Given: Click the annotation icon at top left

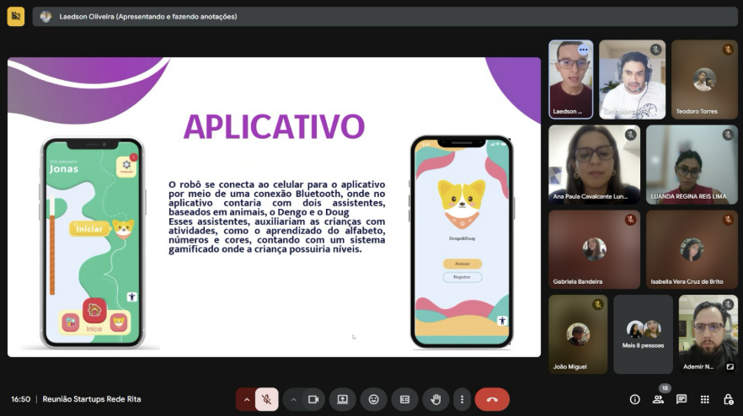Looking at the screenshot, I should click(16, 17).
